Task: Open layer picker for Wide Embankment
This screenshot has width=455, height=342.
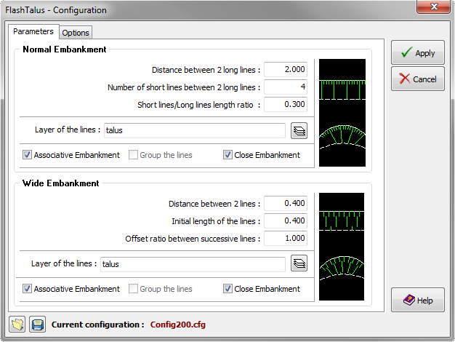Action: [x=299, y=263]
